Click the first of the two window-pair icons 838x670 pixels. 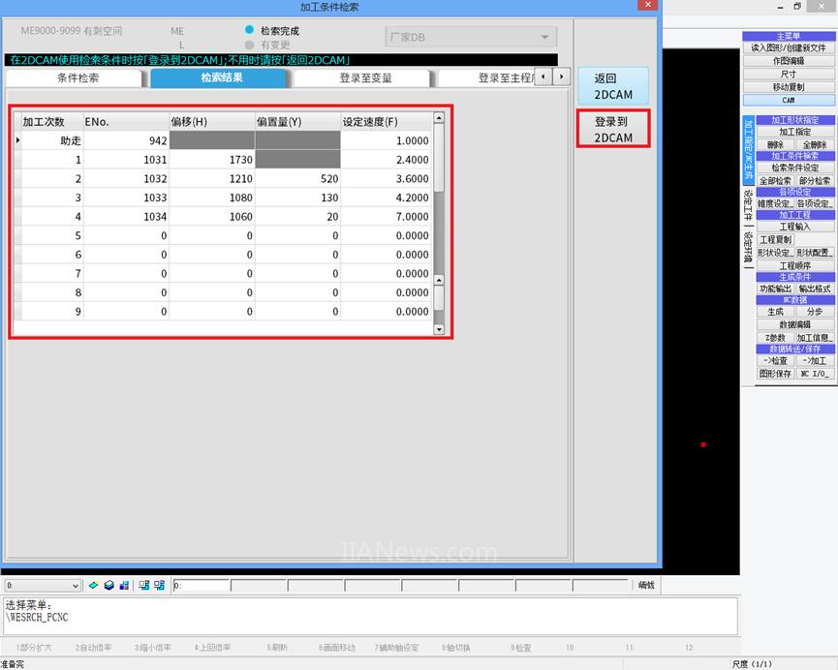tap(144, 586)
